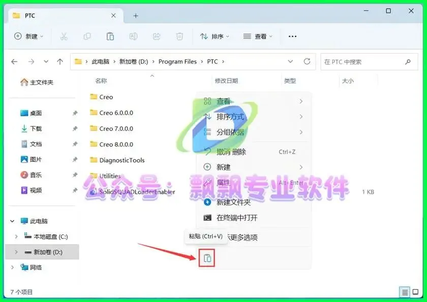Open the address bar history dropdown
This screenshot has width=427, height=302.
291,62
